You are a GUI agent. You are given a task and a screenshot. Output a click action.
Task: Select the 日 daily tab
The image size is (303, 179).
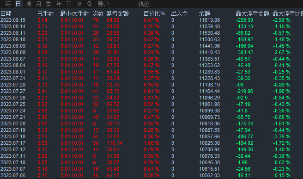click(18, 4)
